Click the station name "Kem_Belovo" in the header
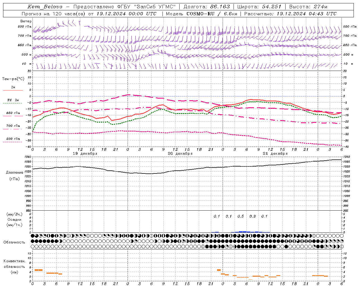Screen dimensions: 358x286 click(x=45, y=7)
